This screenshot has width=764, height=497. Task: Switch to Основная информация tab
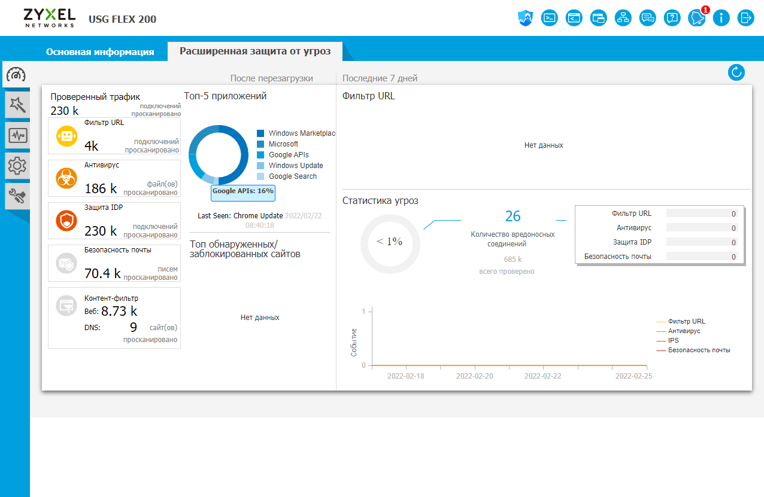100,51
